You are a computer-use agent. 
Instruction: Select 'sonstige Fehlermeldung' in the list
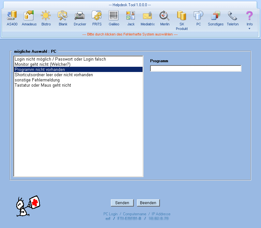(x=37, y=80)
